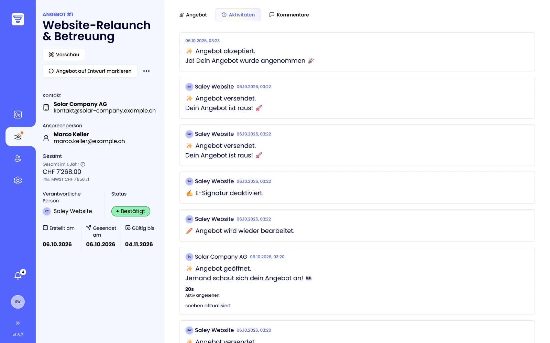Viewport: 550px width, 343px height.
Task: Click the SW user avatar in sidebar
Action: (18, 302)
